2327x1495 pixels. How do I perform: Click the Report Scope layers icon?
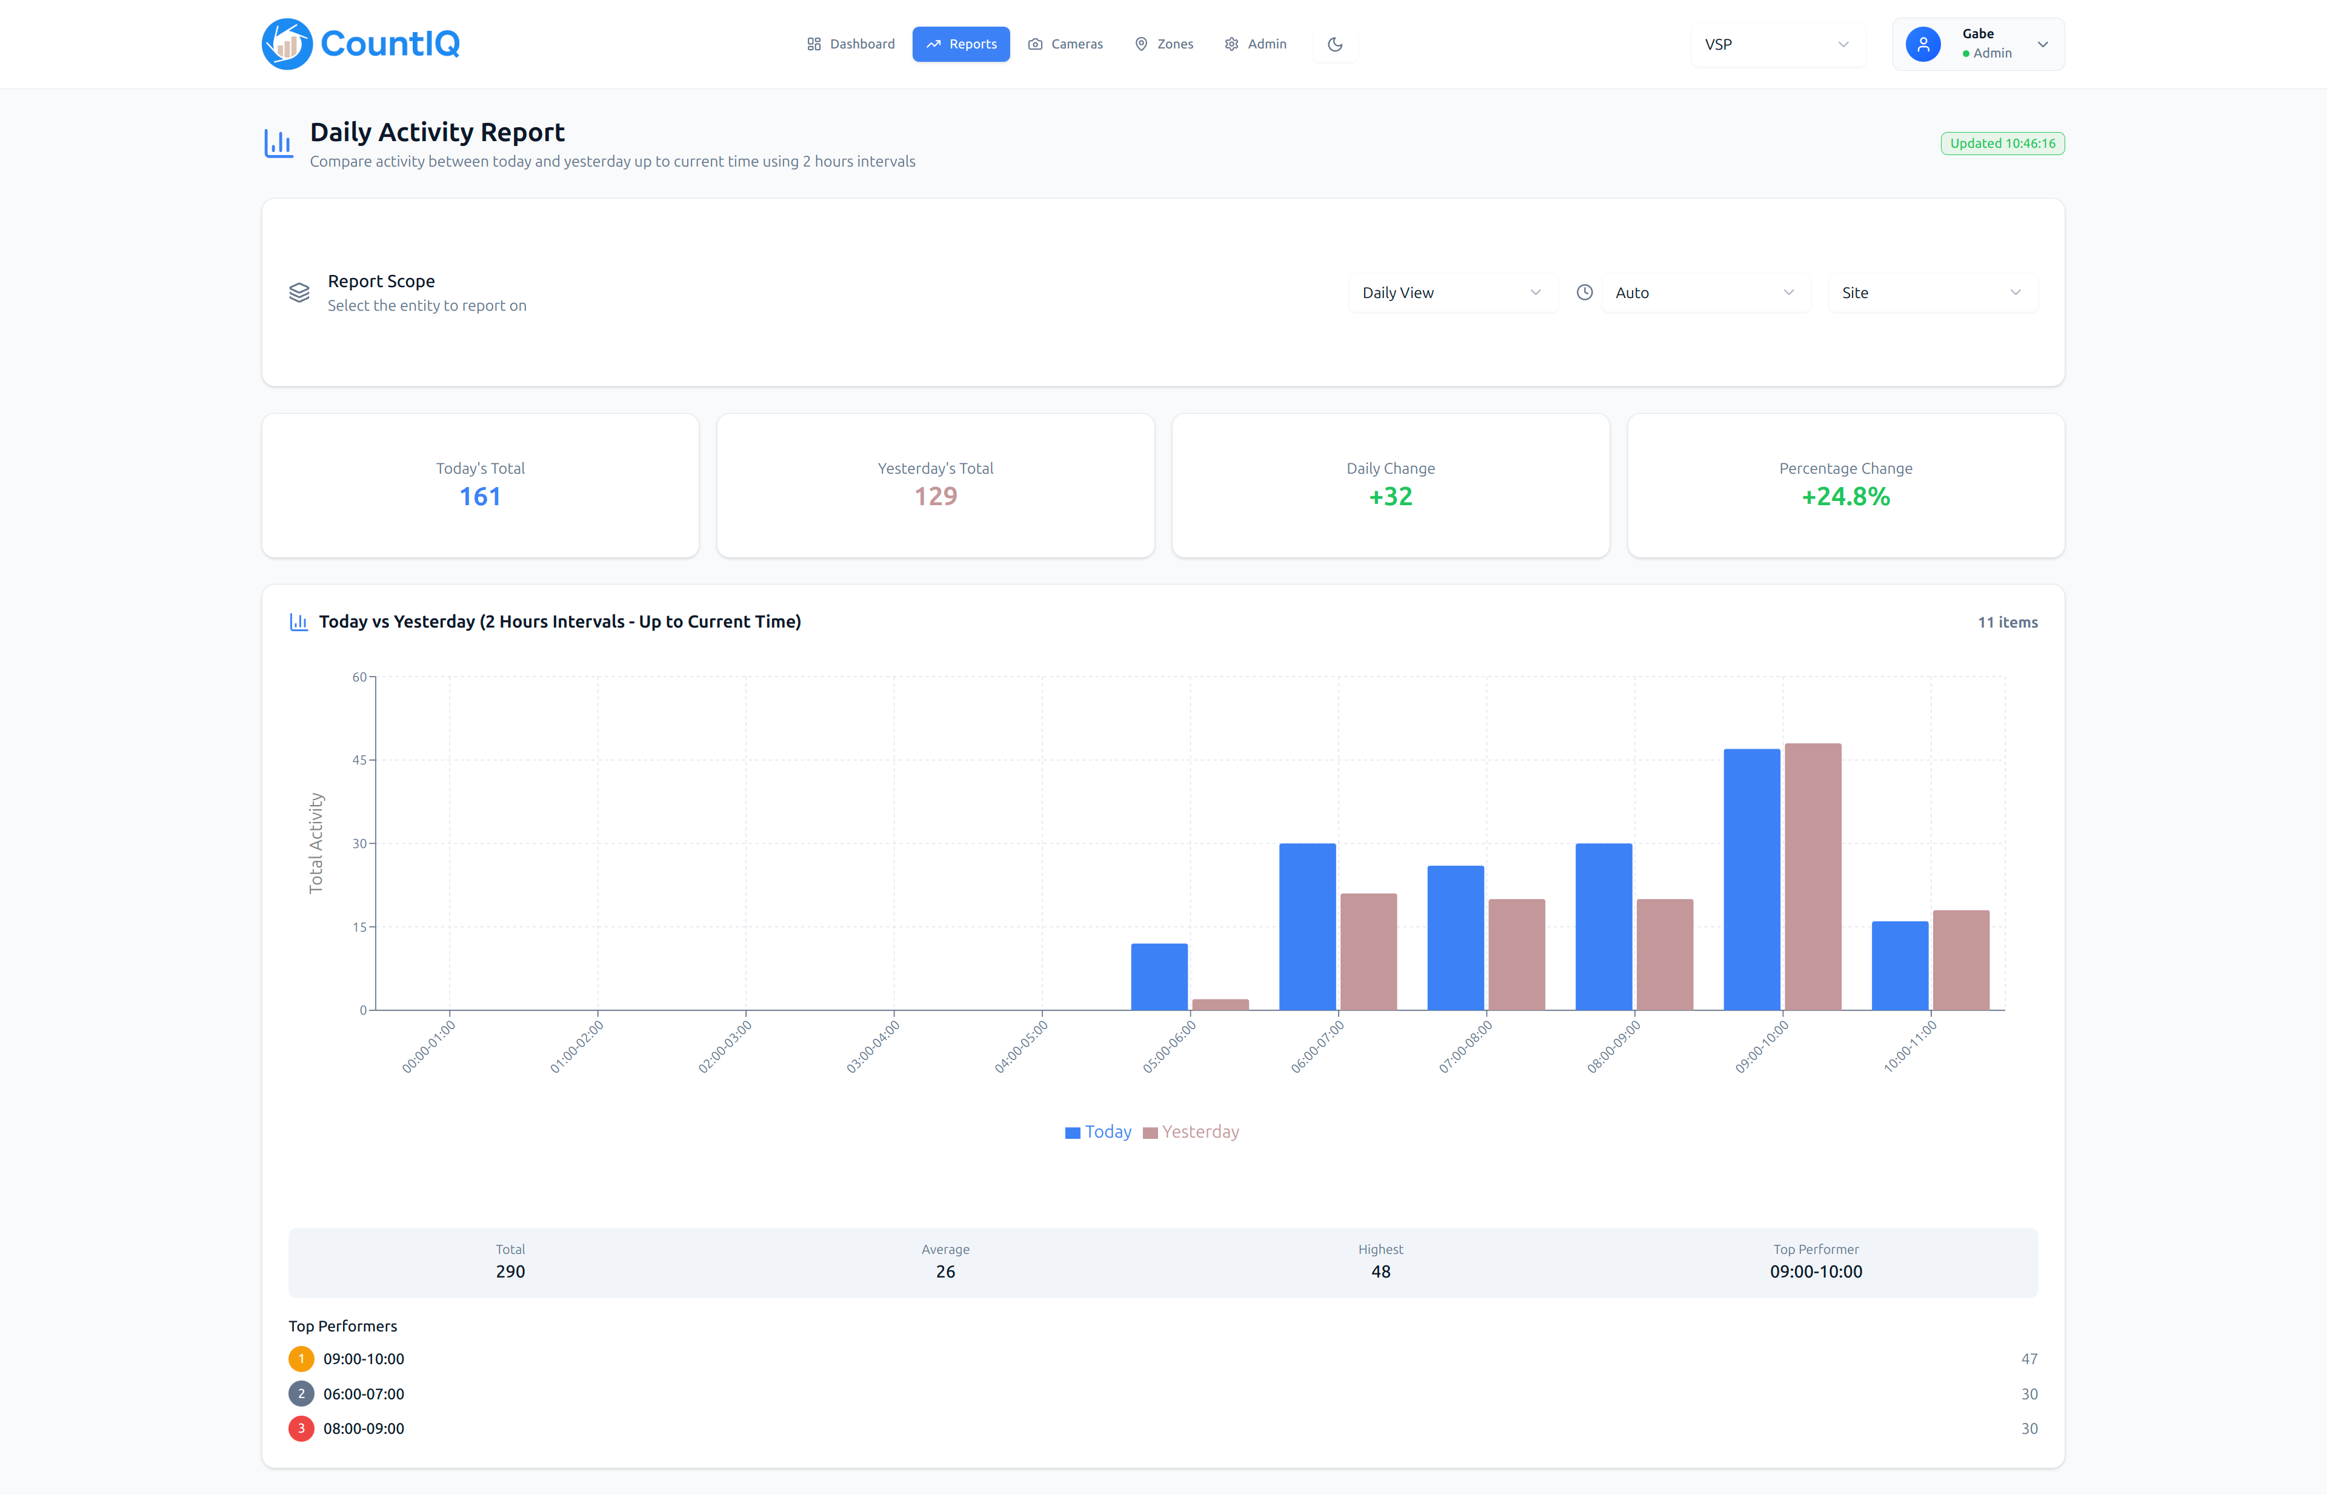[x=299, y=292]
